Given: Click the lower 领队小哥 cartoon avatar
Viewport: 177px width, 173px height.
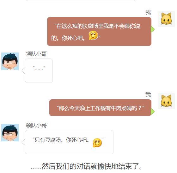Looking at the screenshot, I should [10, 133].
